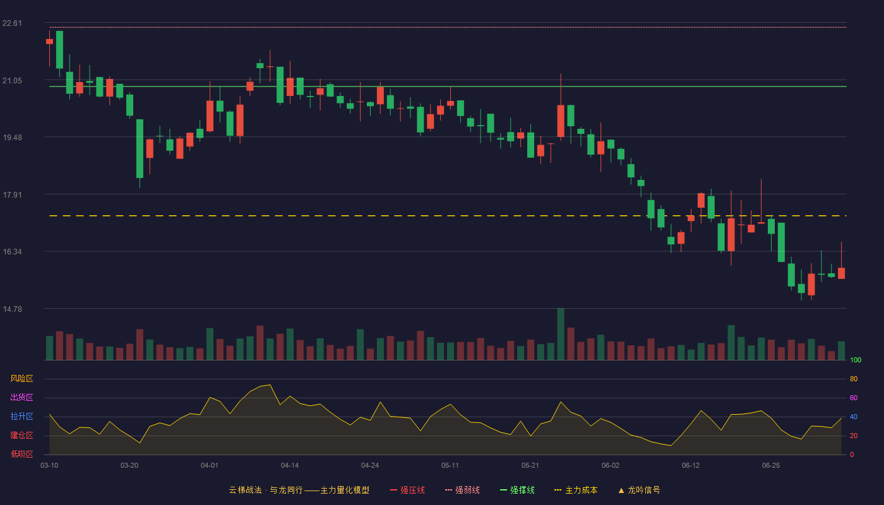Toggle the 强撑线 legend item

[517, 490]
